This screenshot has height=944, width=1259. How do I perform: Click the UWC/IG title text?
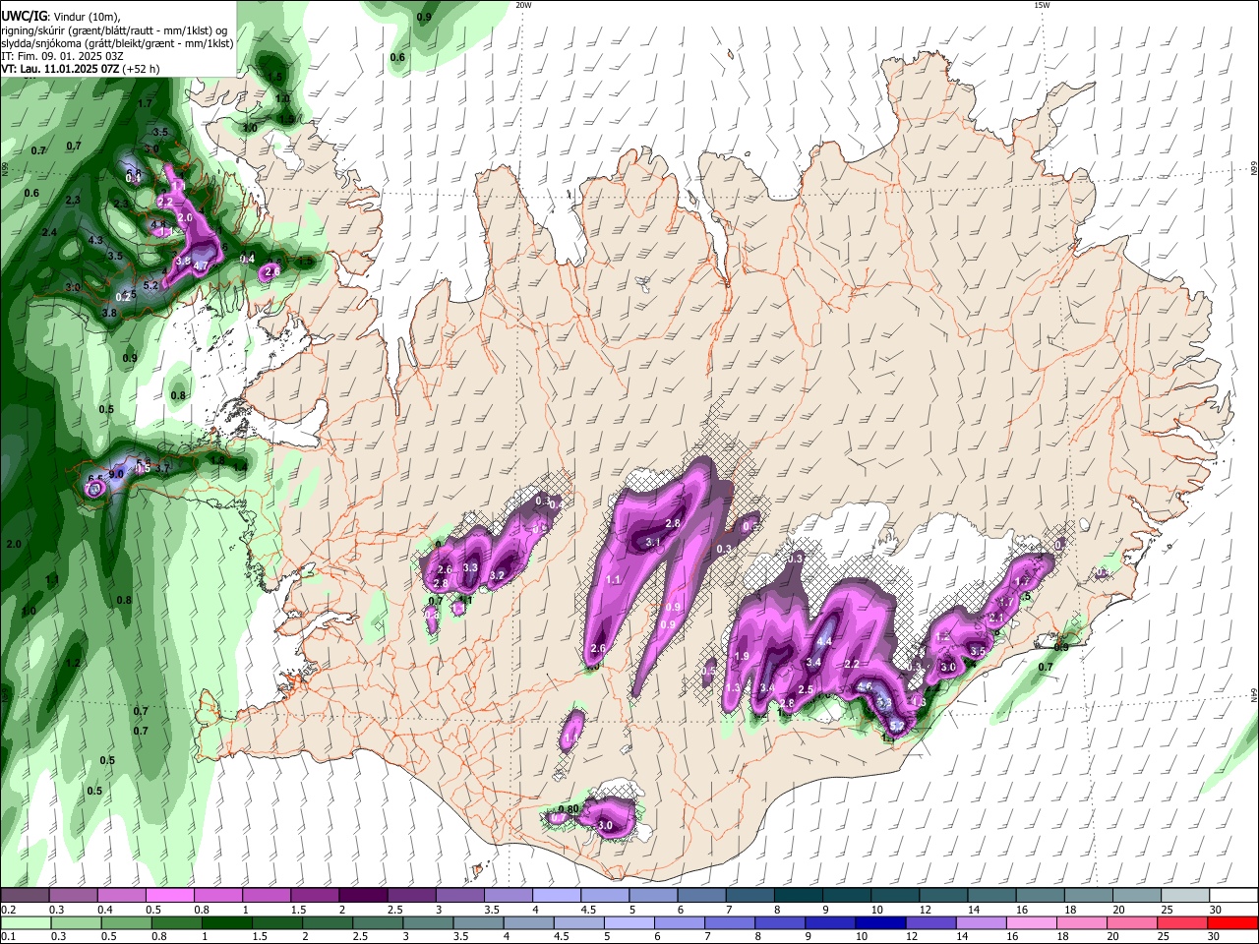(24, 17)
